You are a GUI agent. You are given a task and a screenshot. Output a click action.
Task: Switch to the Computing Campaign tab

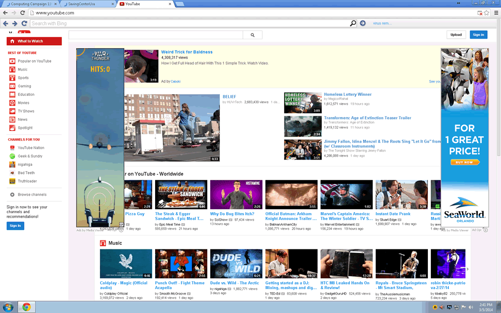pos(29,4)
